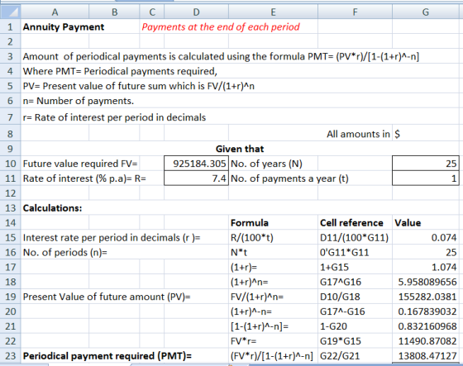Click the 'Value' heading cell
This screenshot has width=463, height=366.
tap(426, 222)
